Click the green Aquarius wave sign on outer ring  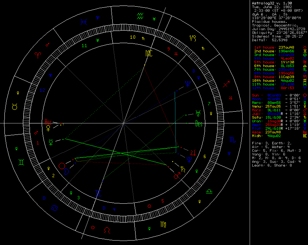140,15
